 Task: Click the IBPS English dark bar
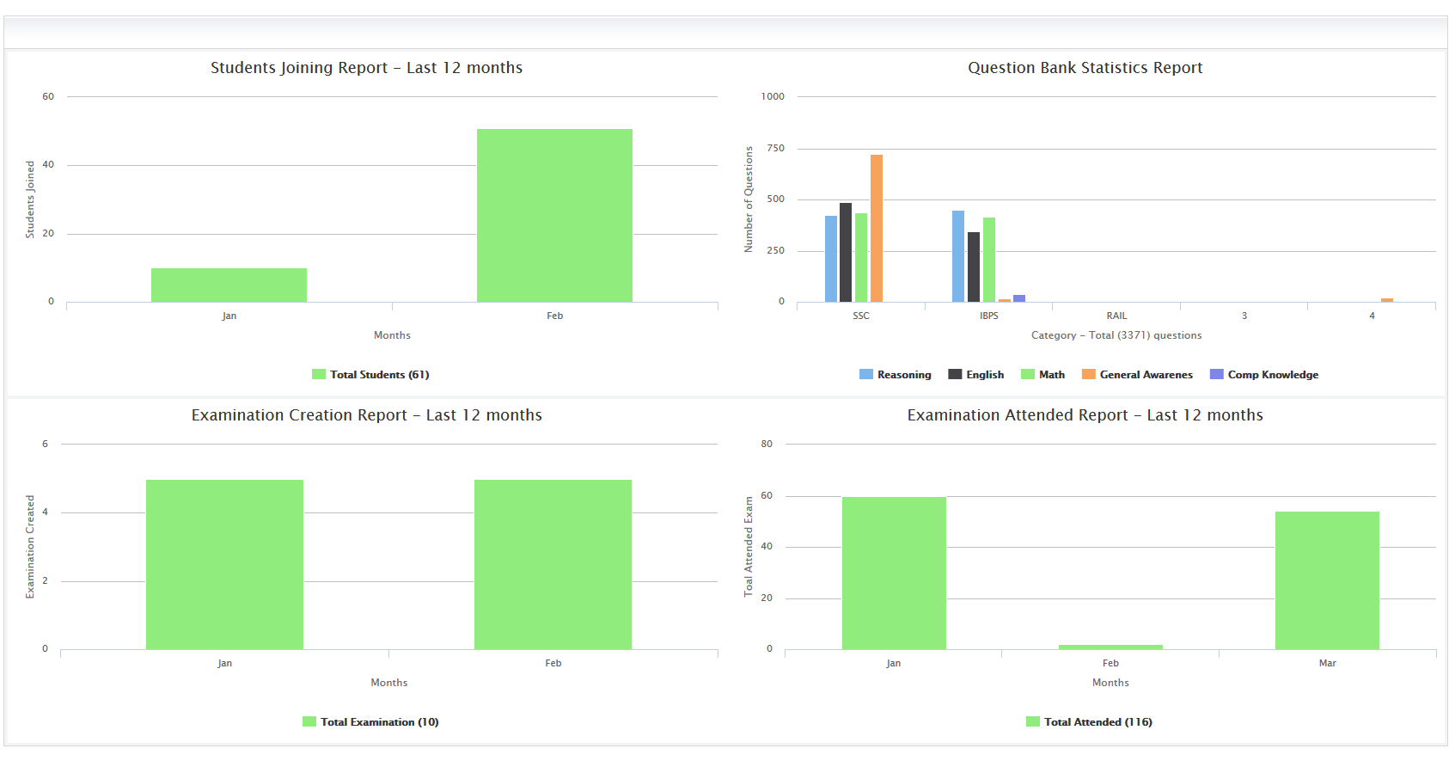point(974,267)
